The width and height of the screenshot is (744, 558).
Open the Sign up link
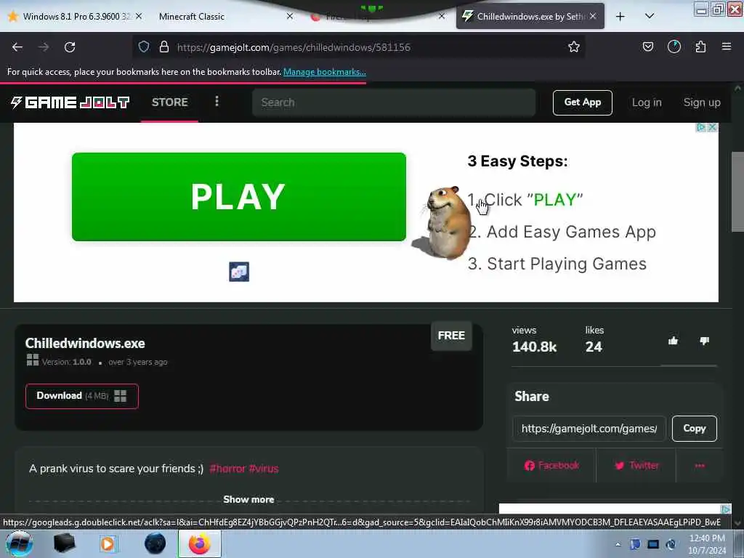702,102
